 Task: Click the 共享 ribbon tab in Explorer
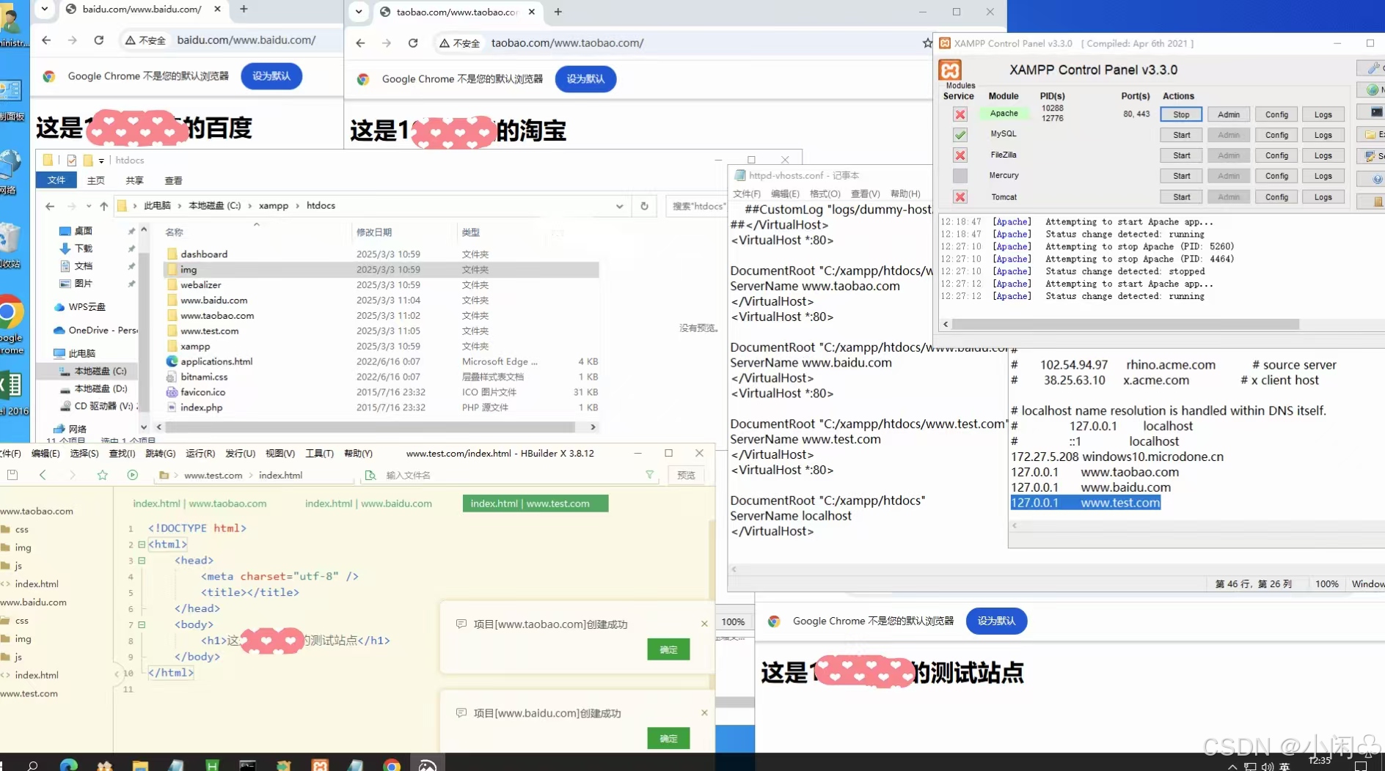[134, 180]
